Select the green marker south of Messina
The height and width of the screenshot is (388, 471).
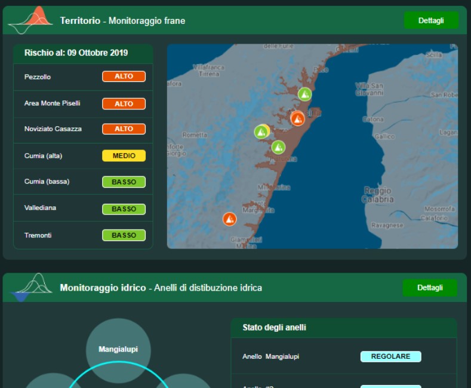(x=278, y=147)
